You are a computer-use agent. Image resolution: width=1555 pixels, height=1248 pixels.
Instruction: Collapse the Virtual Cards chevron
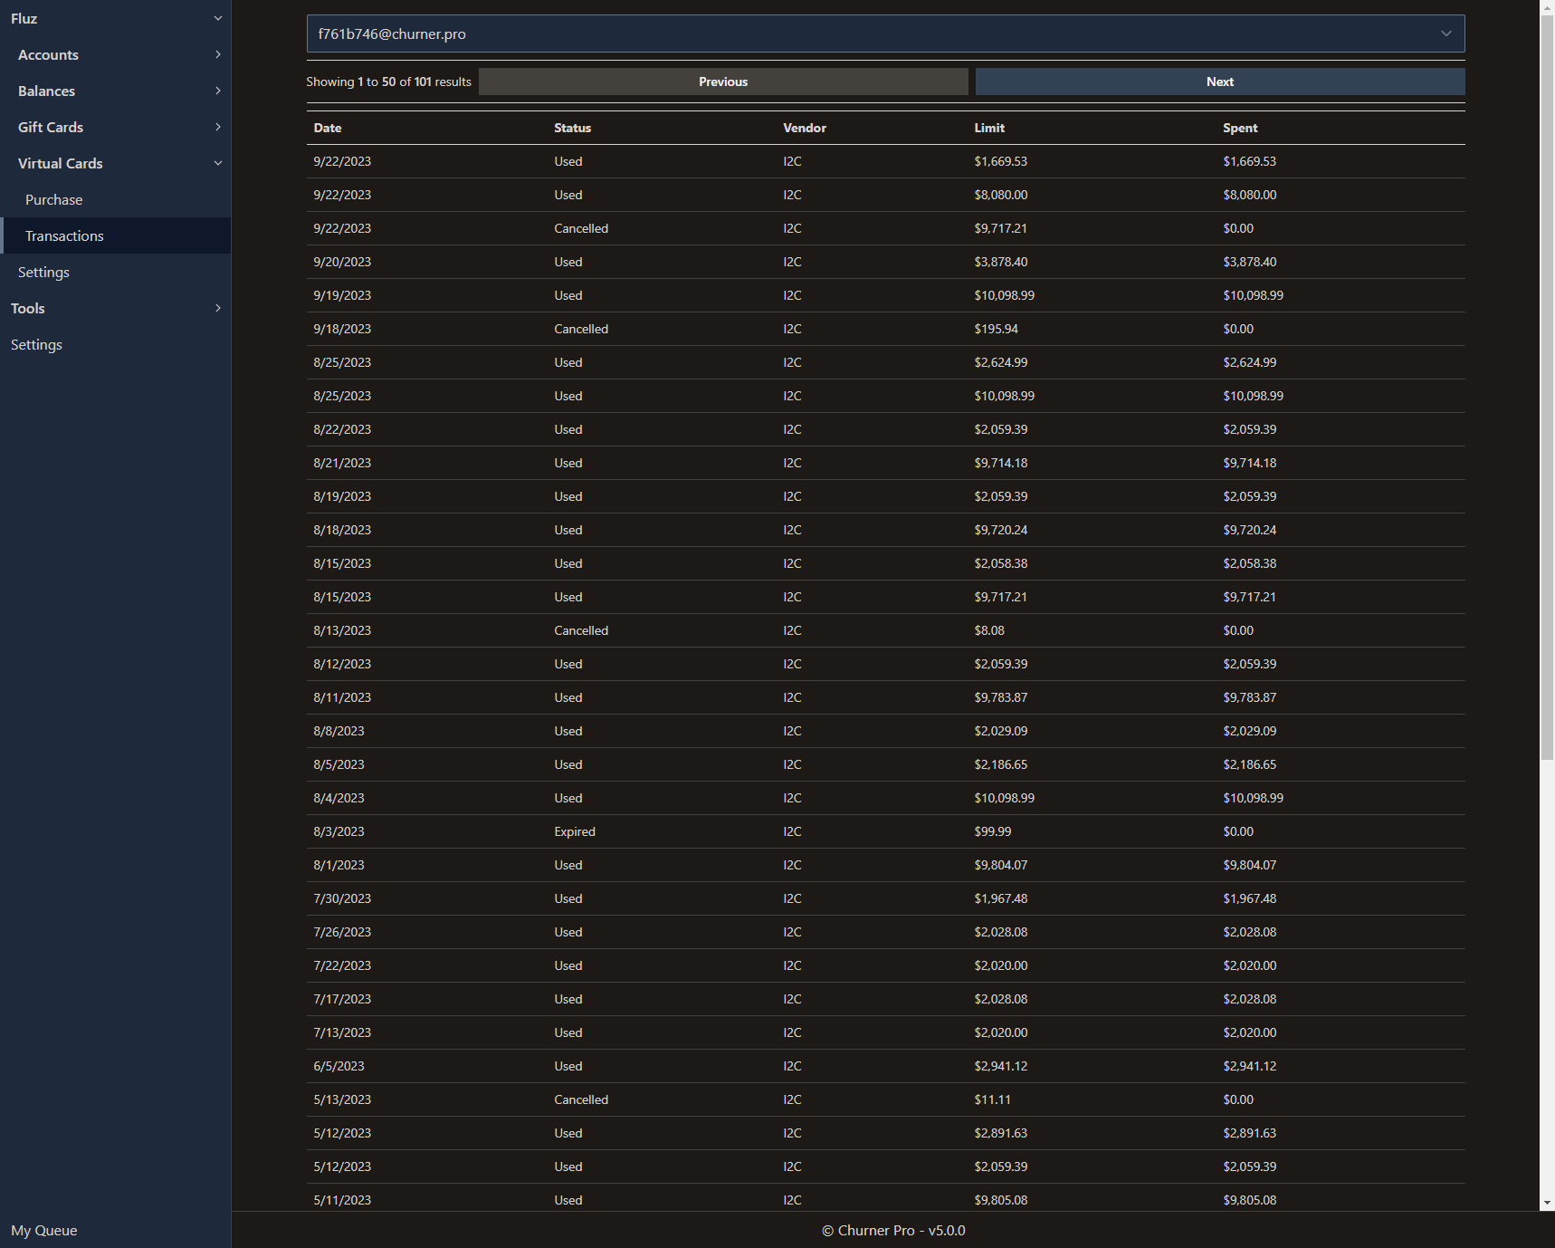(217, 163)
